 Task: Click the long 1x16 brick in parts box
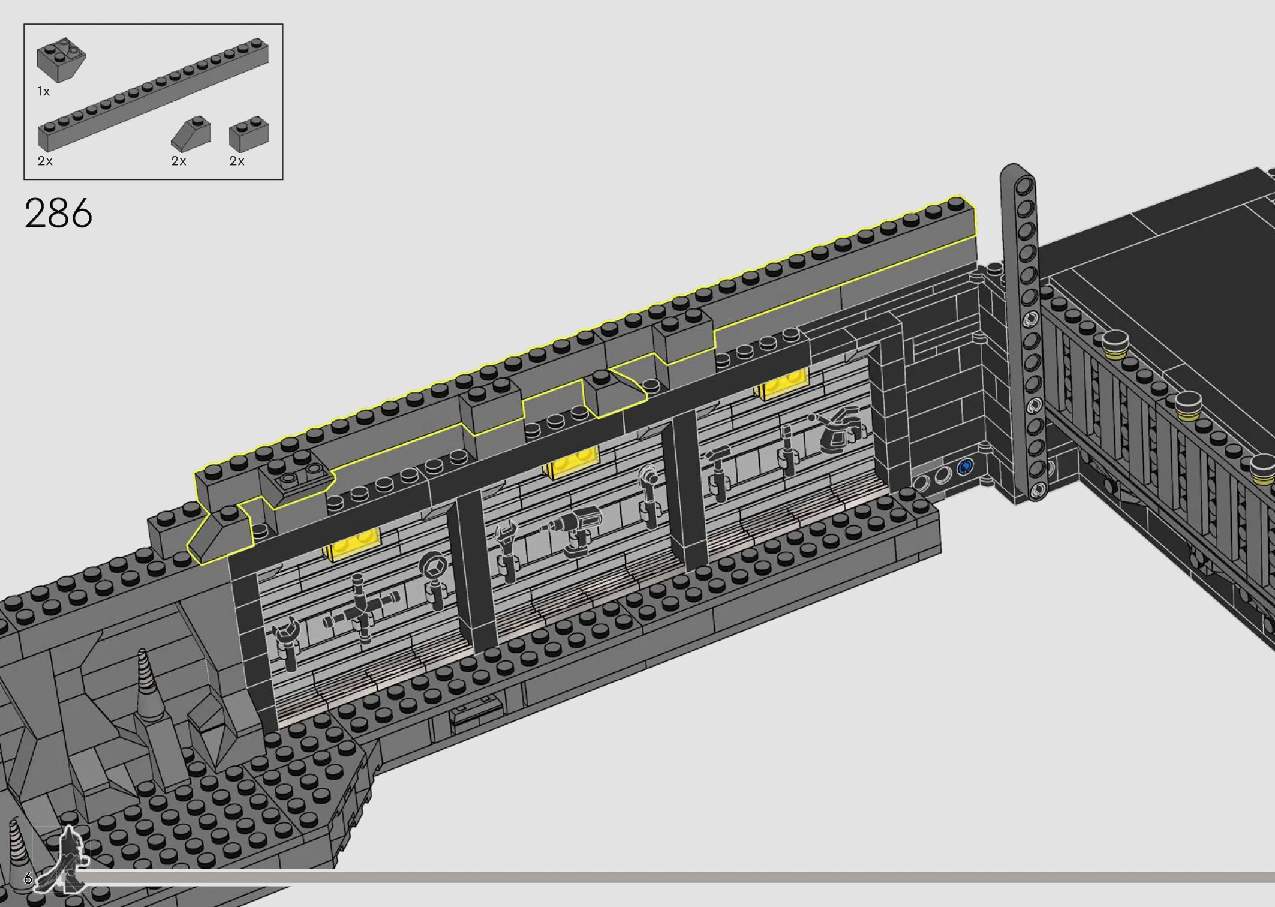[x=153, y=94]
